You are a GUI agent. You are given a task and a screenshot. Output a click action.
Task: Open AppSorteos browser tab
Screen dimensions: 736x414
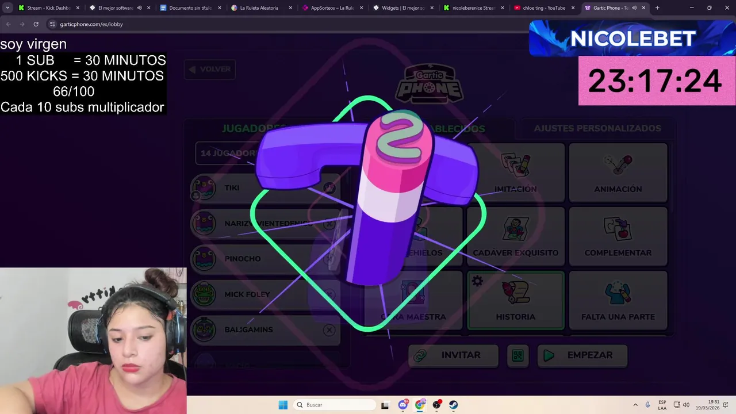332,8
